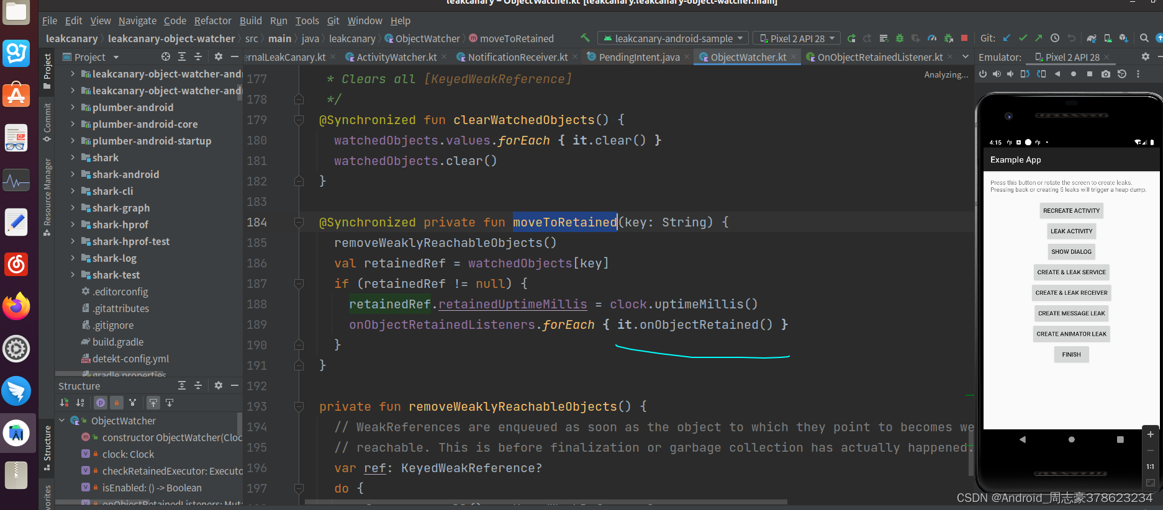
Task: Open the AVD Manager icon
Action: (x=1108, y=38)
